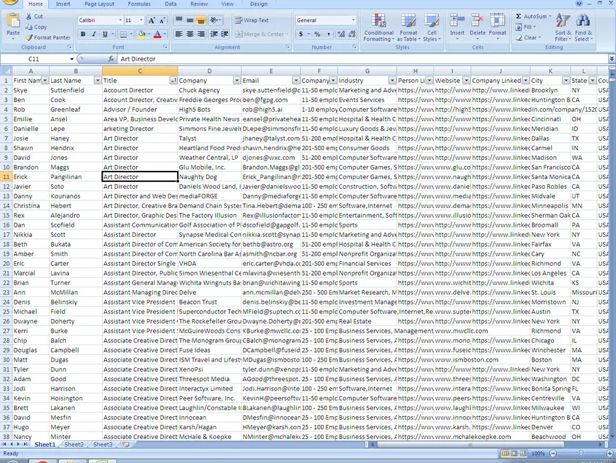Click the Copy button
Viewport: 616px width, 463px height.
pyautogui.click(x=36, y=27)
